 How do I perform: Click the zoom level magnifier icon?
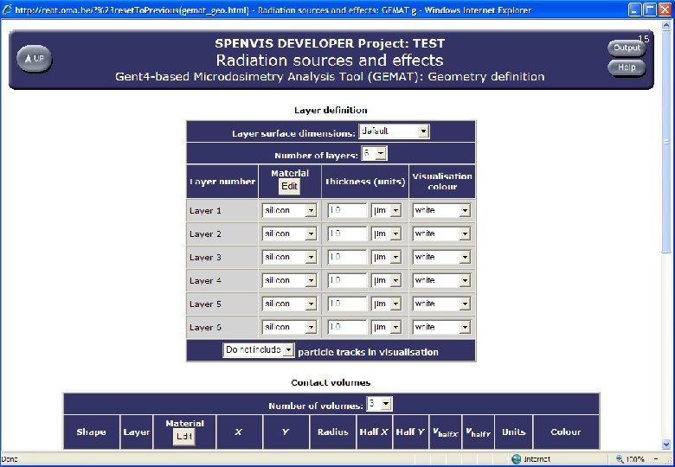[620, 459]
